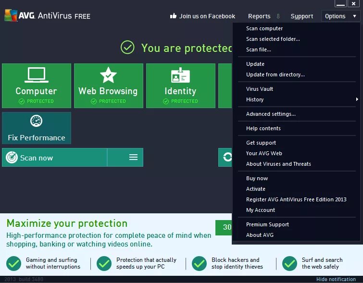
Task: Click the AVG logo icon
Action: click(x=11, y=15)
